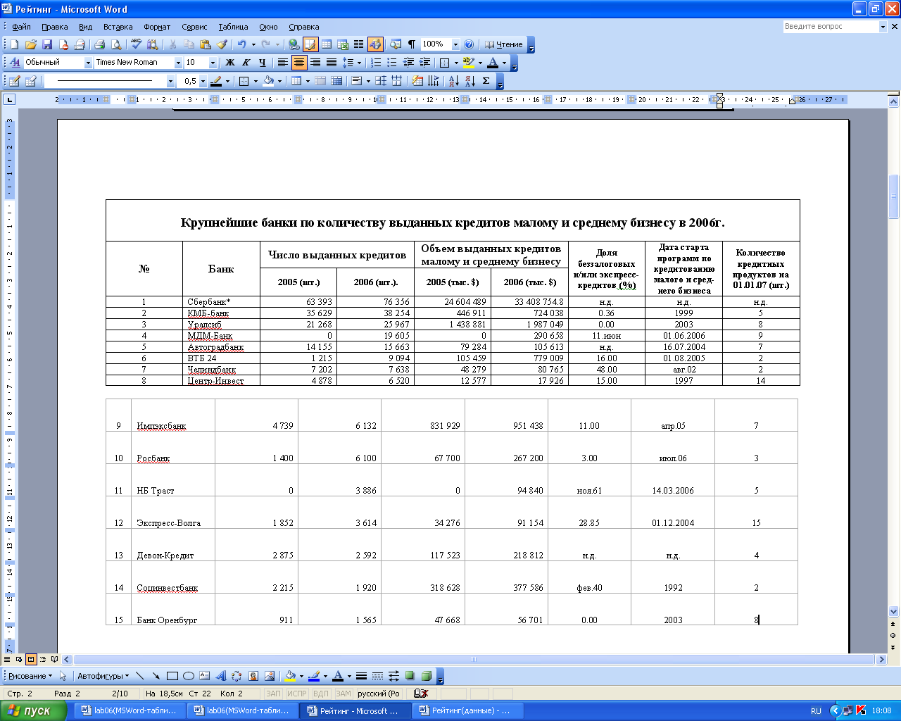Create a new blank document
901x721 pixels.
point(14,44)
